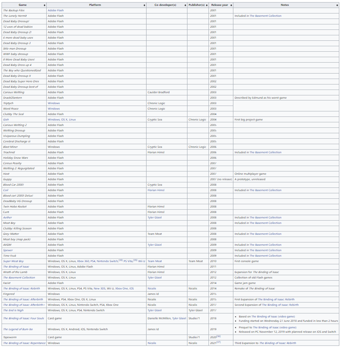Open the Super Meat Boy link
Screen dimensions: 342x348
(13, 261)
